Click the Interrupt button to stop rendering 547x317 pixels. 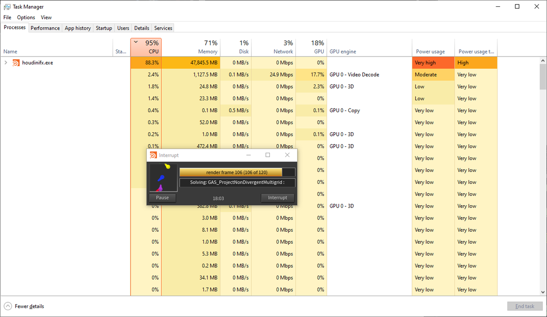(x=278, y=197)
